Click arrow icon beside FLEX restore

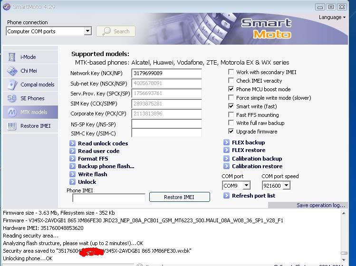[226, 150]
